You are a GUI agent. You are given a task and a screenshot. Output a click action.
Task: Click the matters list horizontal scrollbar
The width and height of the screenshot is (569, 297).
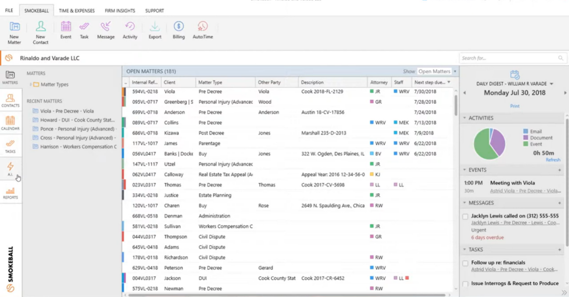[287, 295]
